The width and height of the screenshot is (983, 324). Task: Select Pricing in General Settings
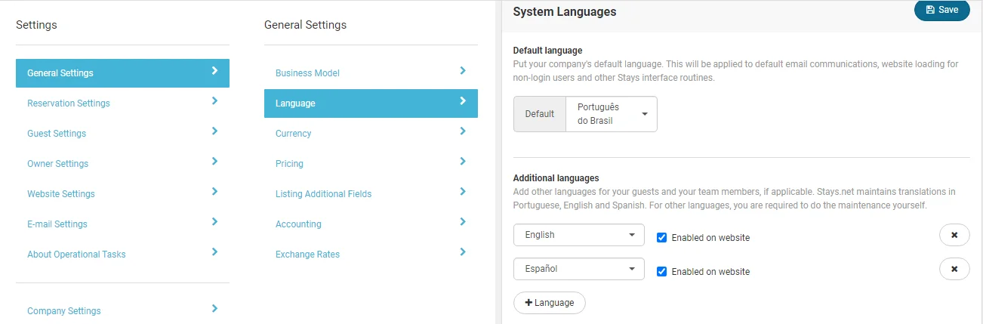tap(289, 164)
